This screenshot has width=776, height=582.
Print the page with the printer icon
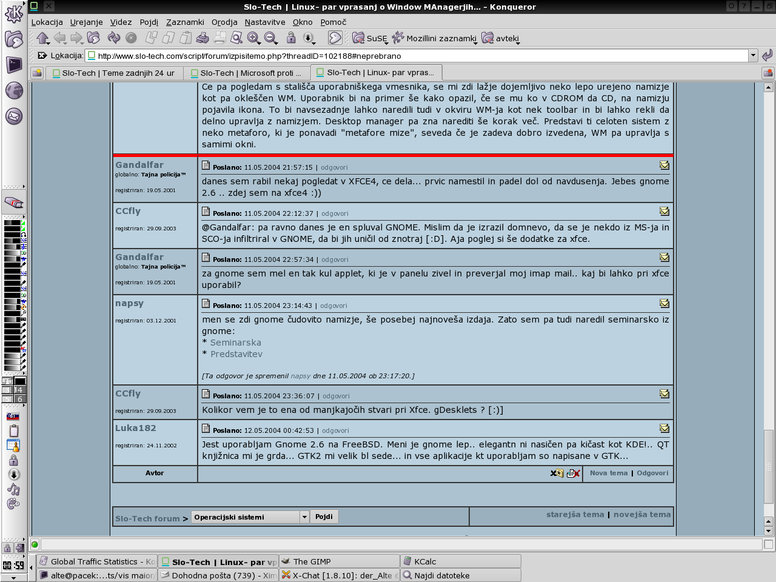point(202,38)
